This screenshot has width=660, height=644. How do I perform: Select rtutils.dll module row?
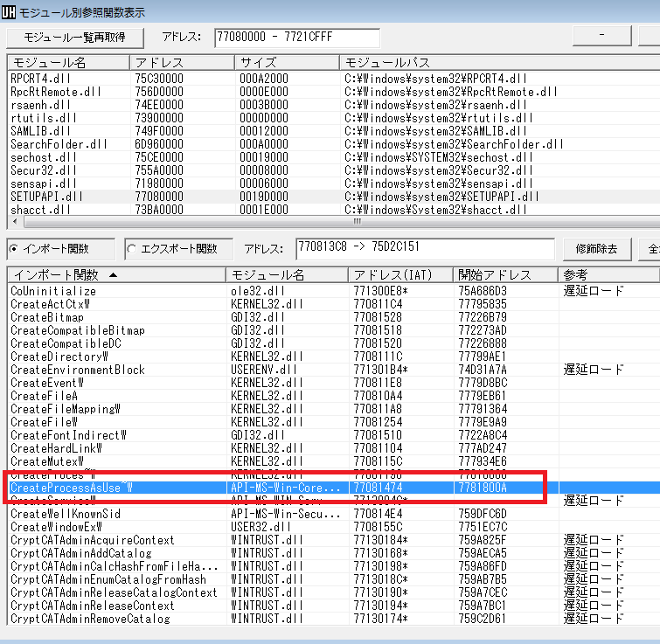tap(334, 118)
